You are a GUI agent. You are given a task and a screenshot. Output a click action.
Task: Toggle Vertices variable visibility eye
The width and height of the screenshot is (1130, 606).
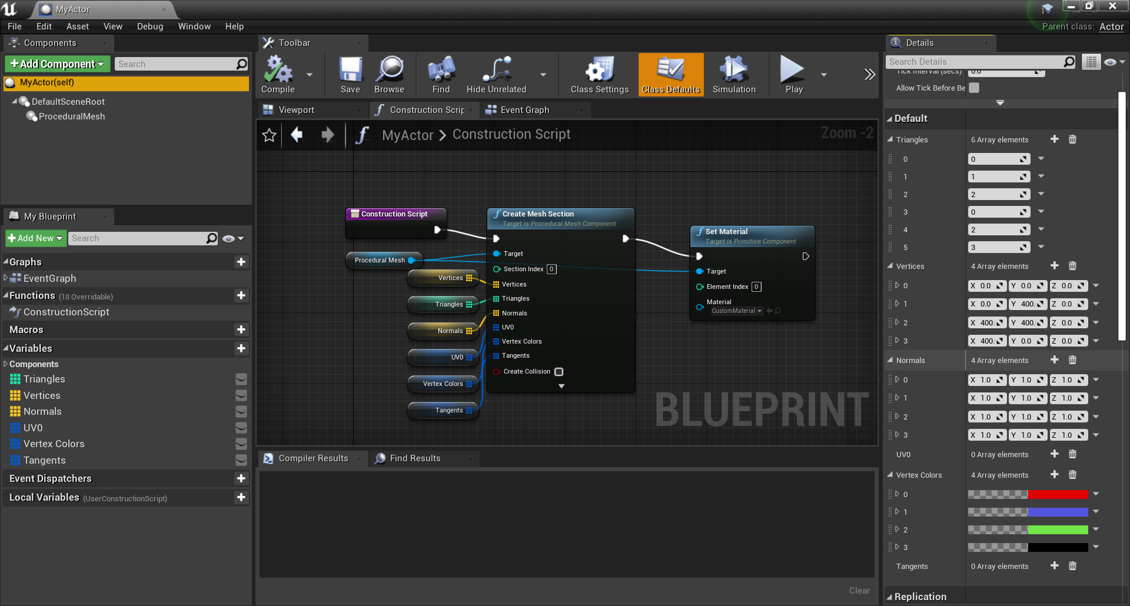coord(241,395)
